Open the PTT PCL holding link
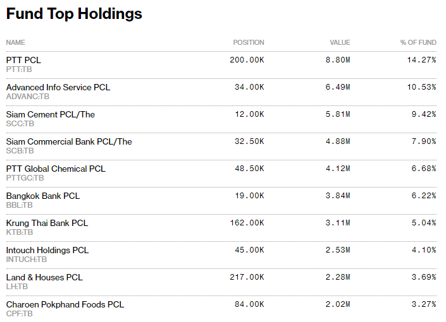The height and width of the screenshot is (322, 446). 23,60
